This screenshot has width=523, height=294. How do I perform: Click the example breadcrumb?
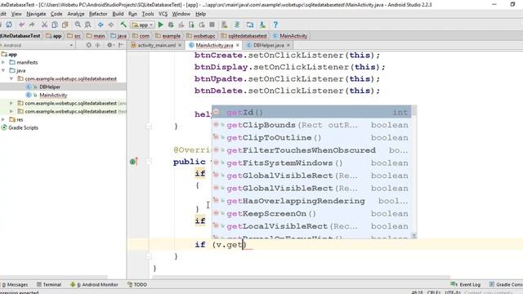coord(171,36)
